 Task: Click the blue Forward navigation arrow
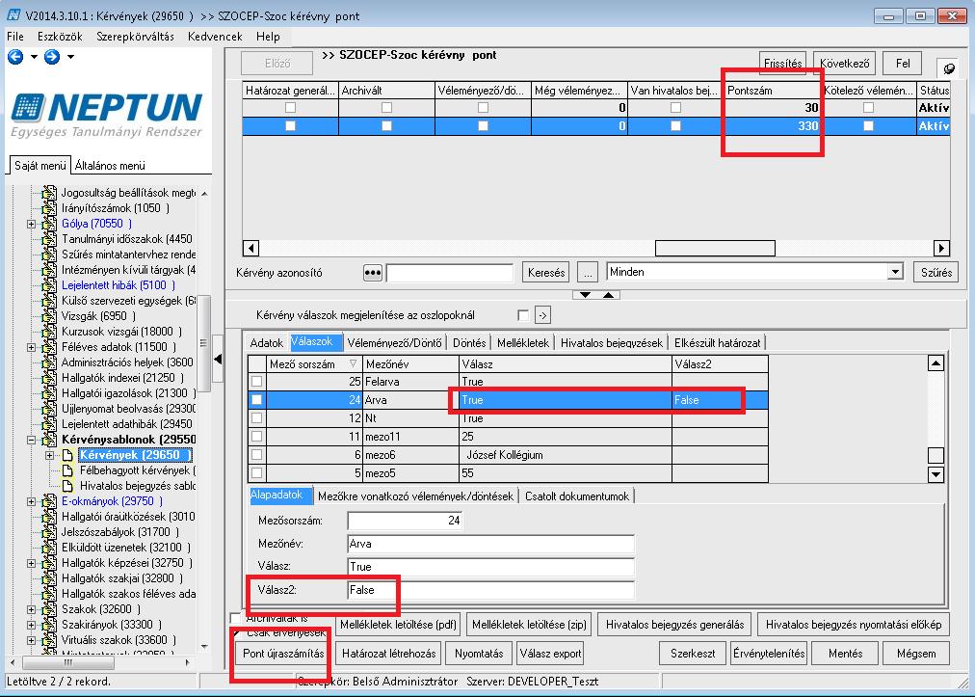tap(52, 57)
